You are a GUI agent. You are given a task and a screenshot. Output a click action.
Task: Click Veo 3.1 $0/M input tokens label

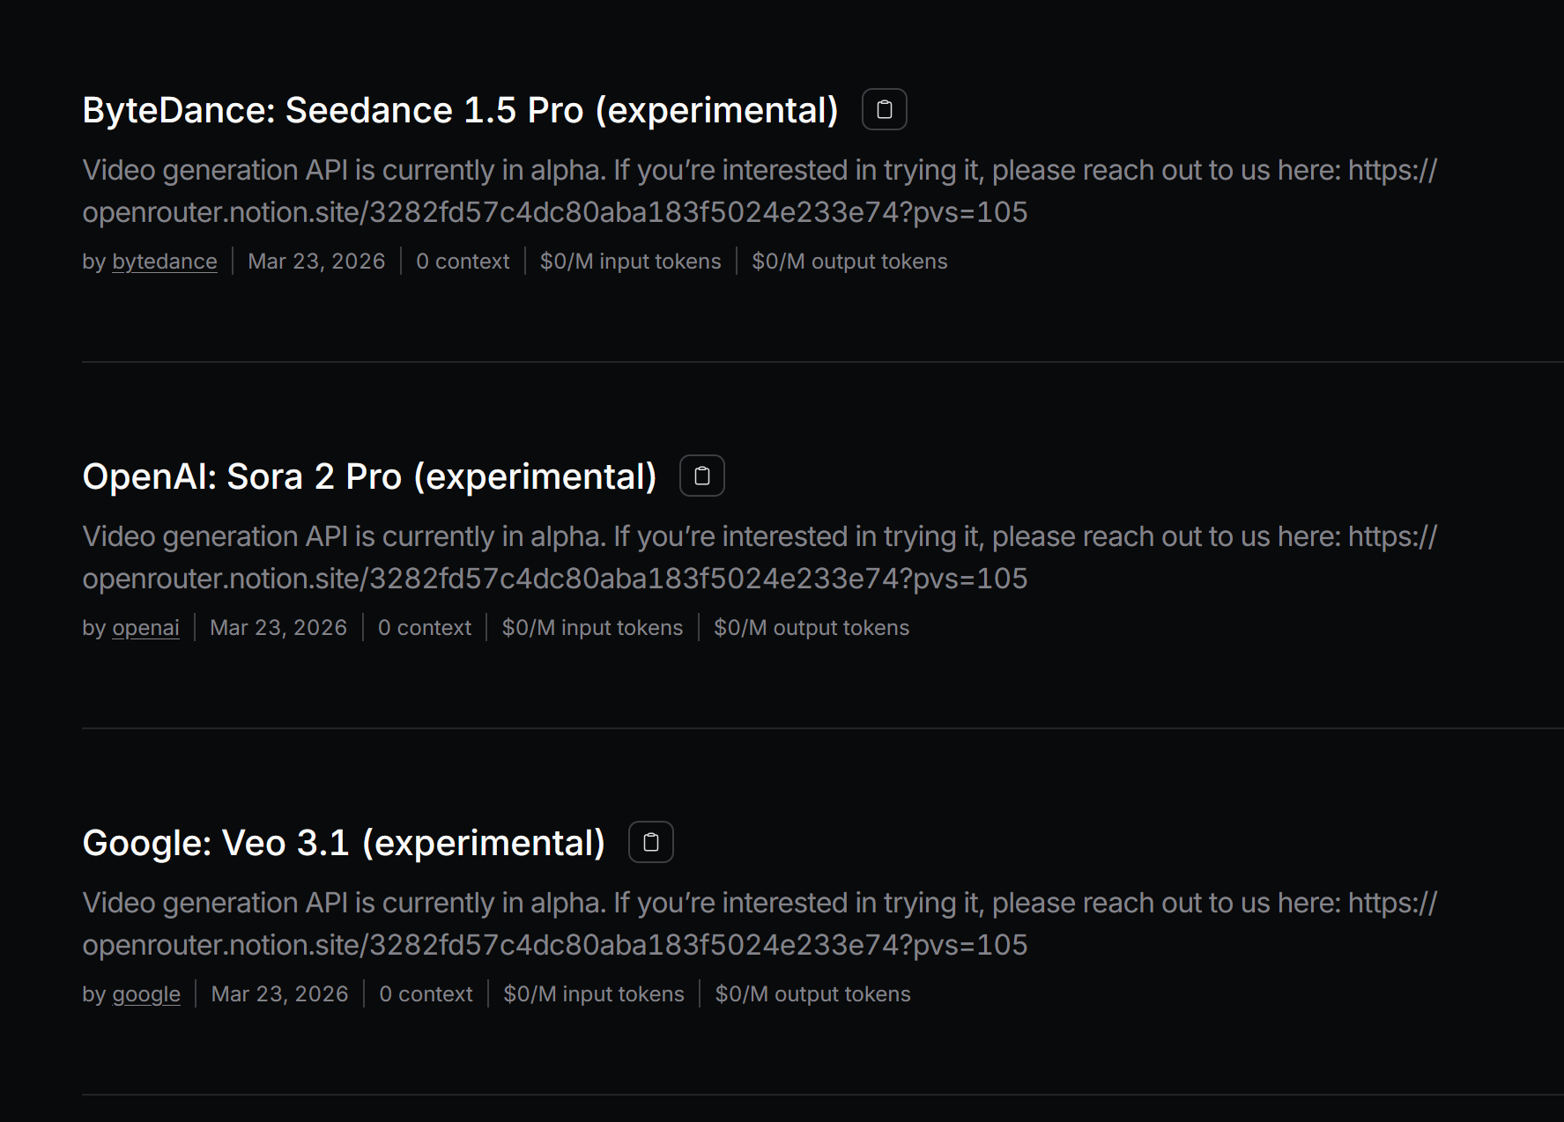pos(594,994)
